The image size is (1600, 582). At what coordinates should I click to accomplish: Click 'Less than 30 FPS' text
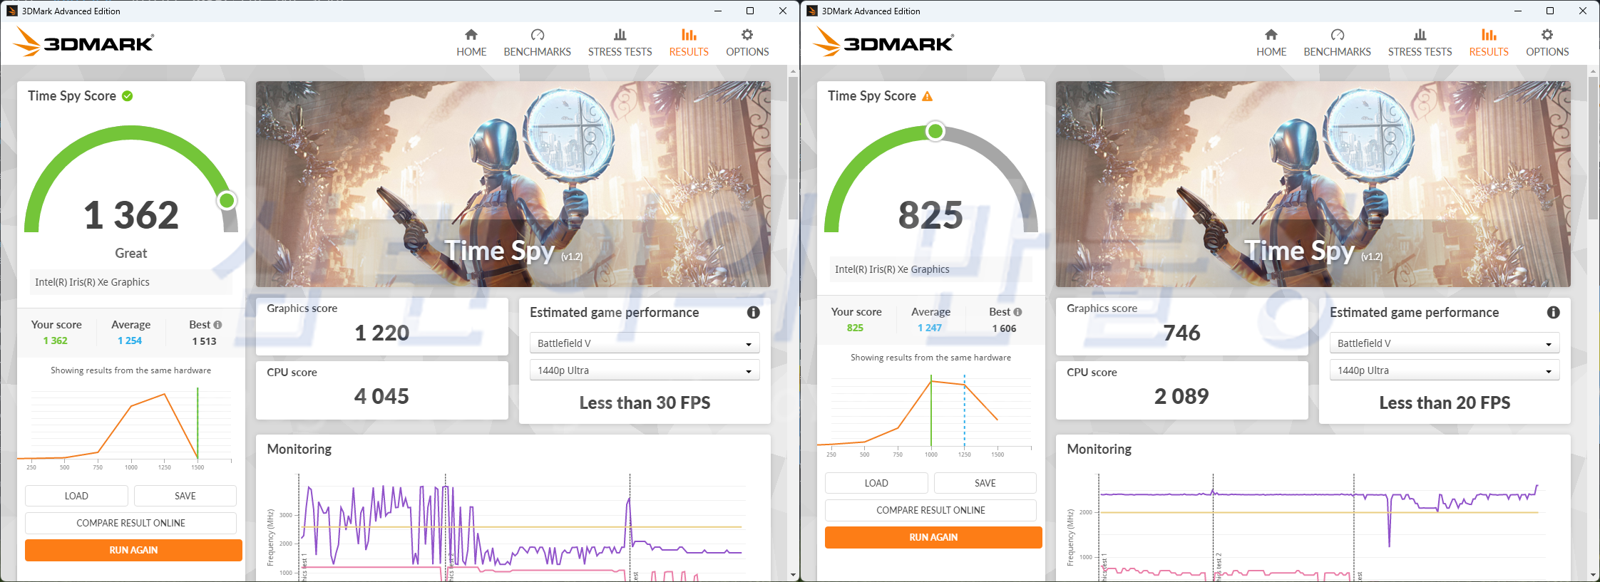pos(645,402)
